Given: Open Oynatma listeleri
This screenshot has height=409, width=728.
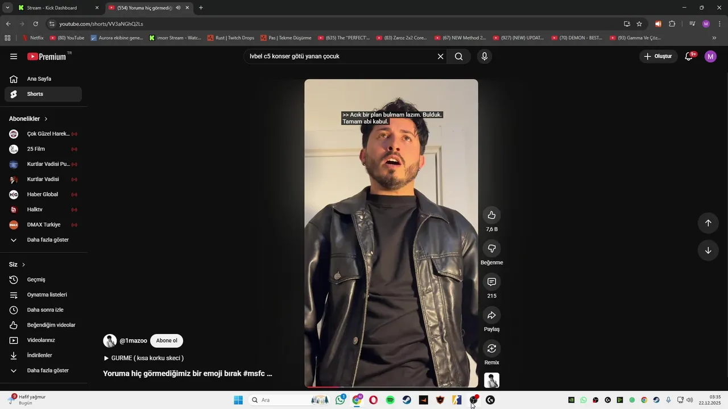Looking at the screenshot, I should tap(43, 295).
